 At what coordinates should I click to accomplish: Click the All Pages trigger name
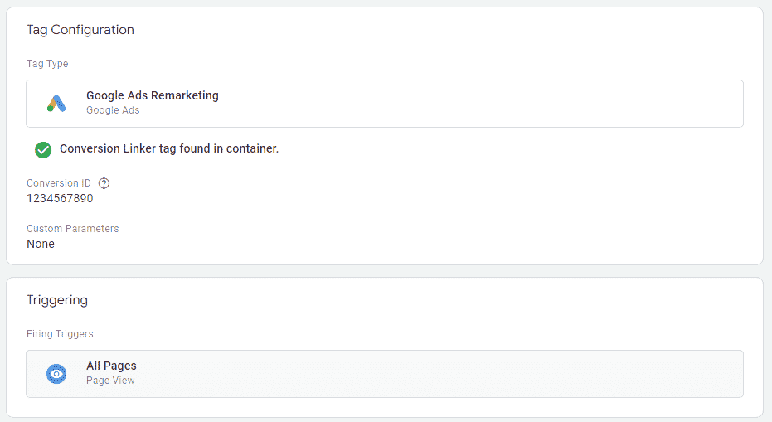[x=111, y=366]
